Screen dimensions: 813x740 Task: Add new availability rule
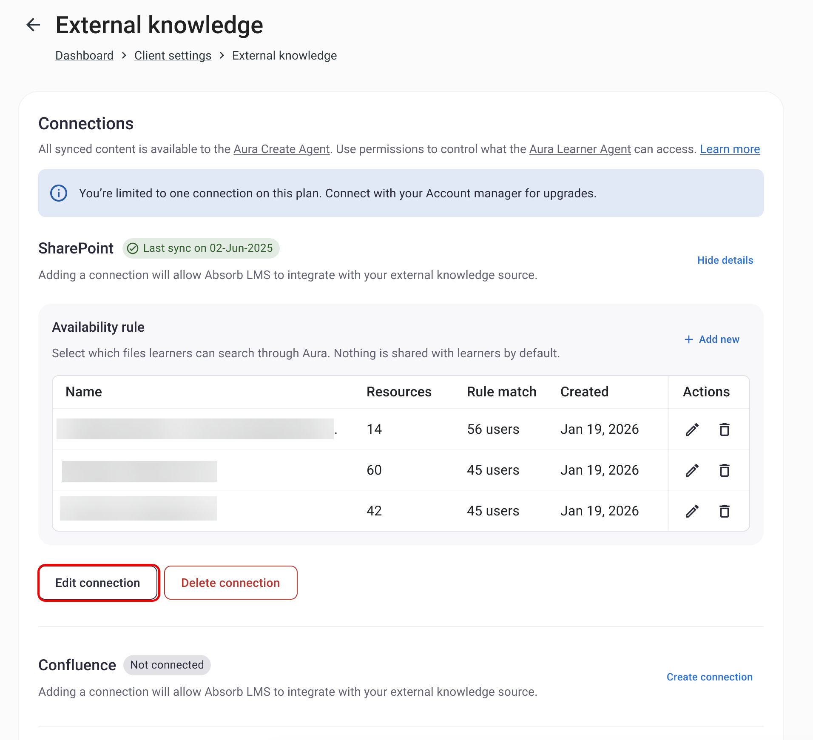point(712,339)
